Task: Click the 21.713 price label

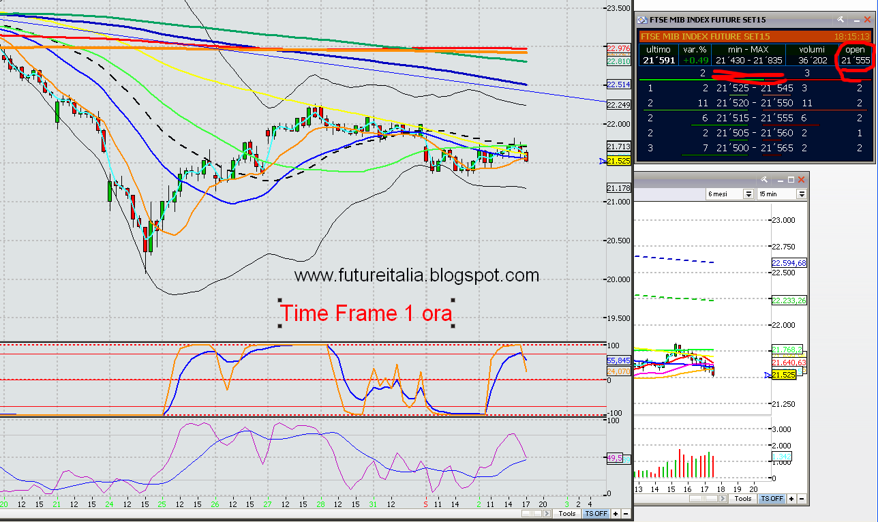Action: coord(618,147)
